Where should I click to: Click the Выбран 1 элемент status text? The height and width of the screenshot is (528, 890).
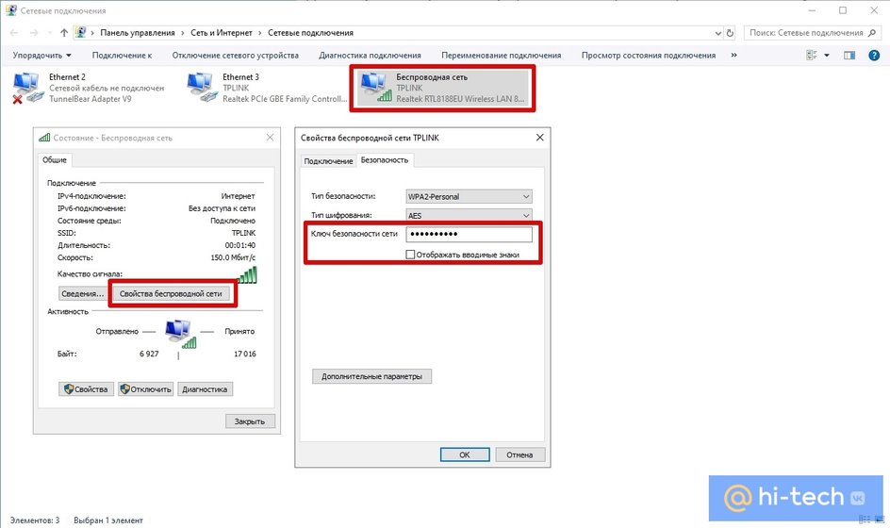[x=108, y=520]
